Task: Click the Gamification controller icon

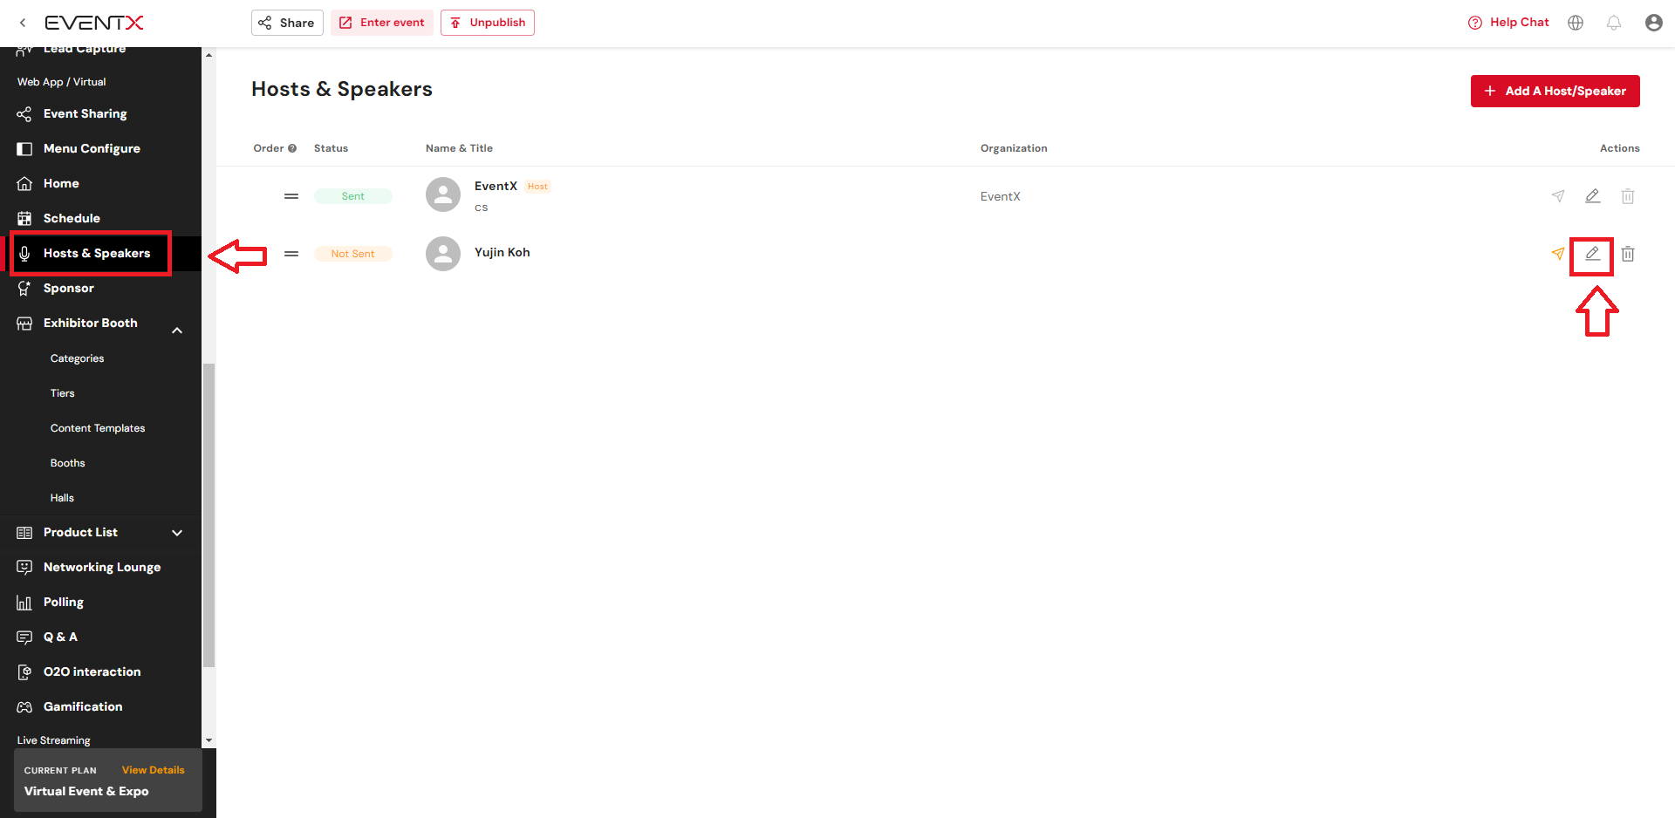Action: [x=24, y=707]
